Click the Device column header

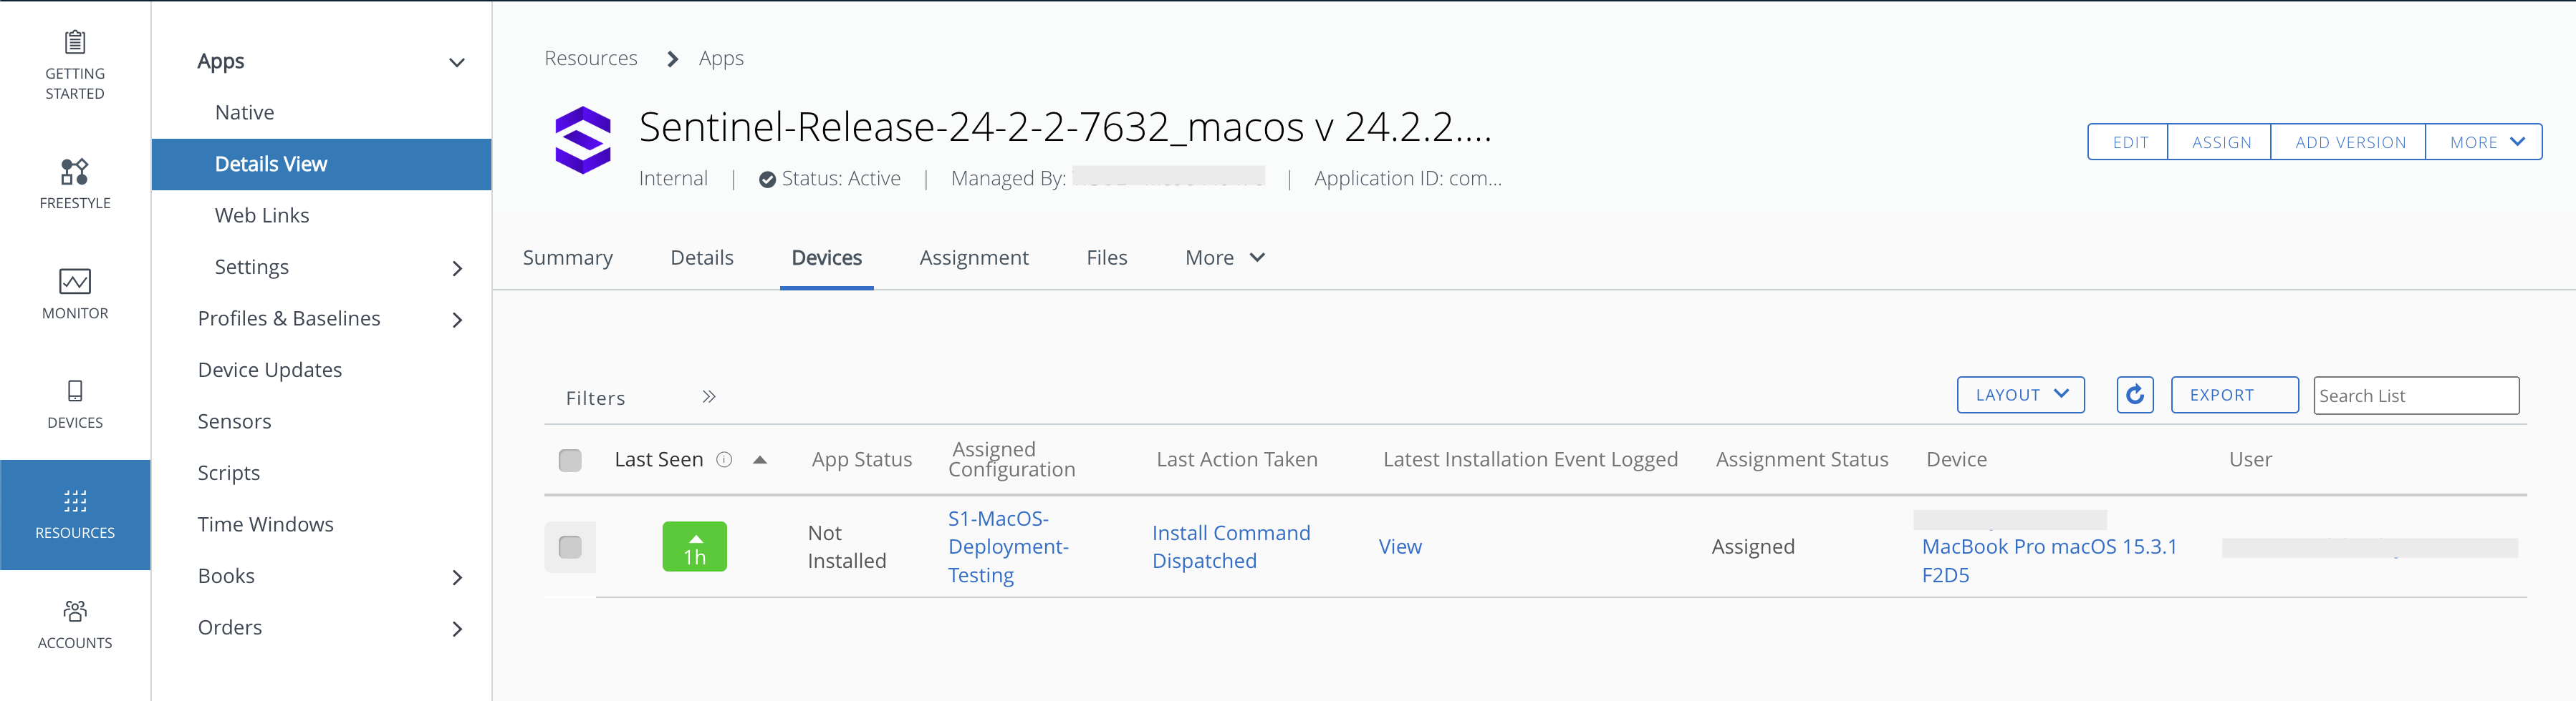coord(1956,459)
